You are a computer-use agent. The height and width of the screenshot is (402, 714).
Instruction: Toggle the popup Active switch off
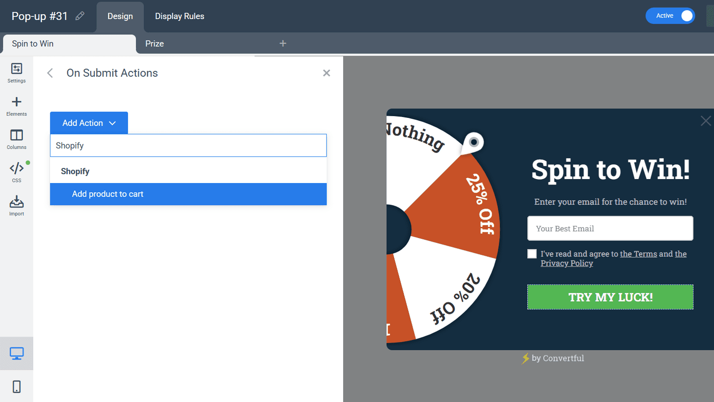670,16
